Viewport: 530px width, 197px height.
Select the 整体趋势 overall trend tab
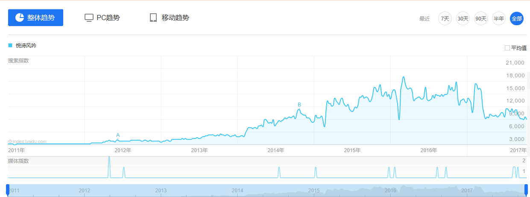pos(35,18)
